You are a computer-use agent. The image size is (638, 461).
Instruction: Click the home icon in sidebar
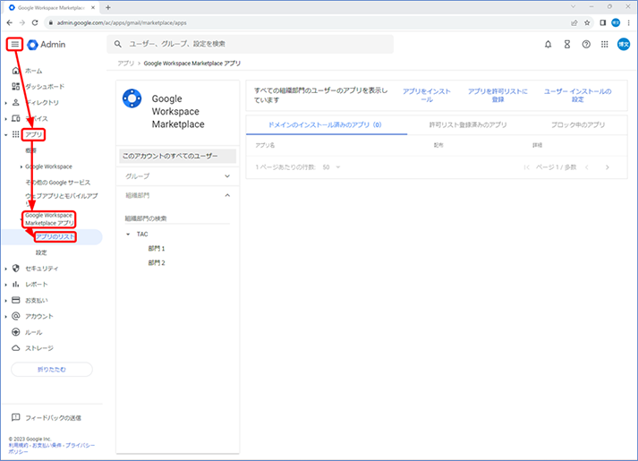pyautogui.click(x=15, y=71)
